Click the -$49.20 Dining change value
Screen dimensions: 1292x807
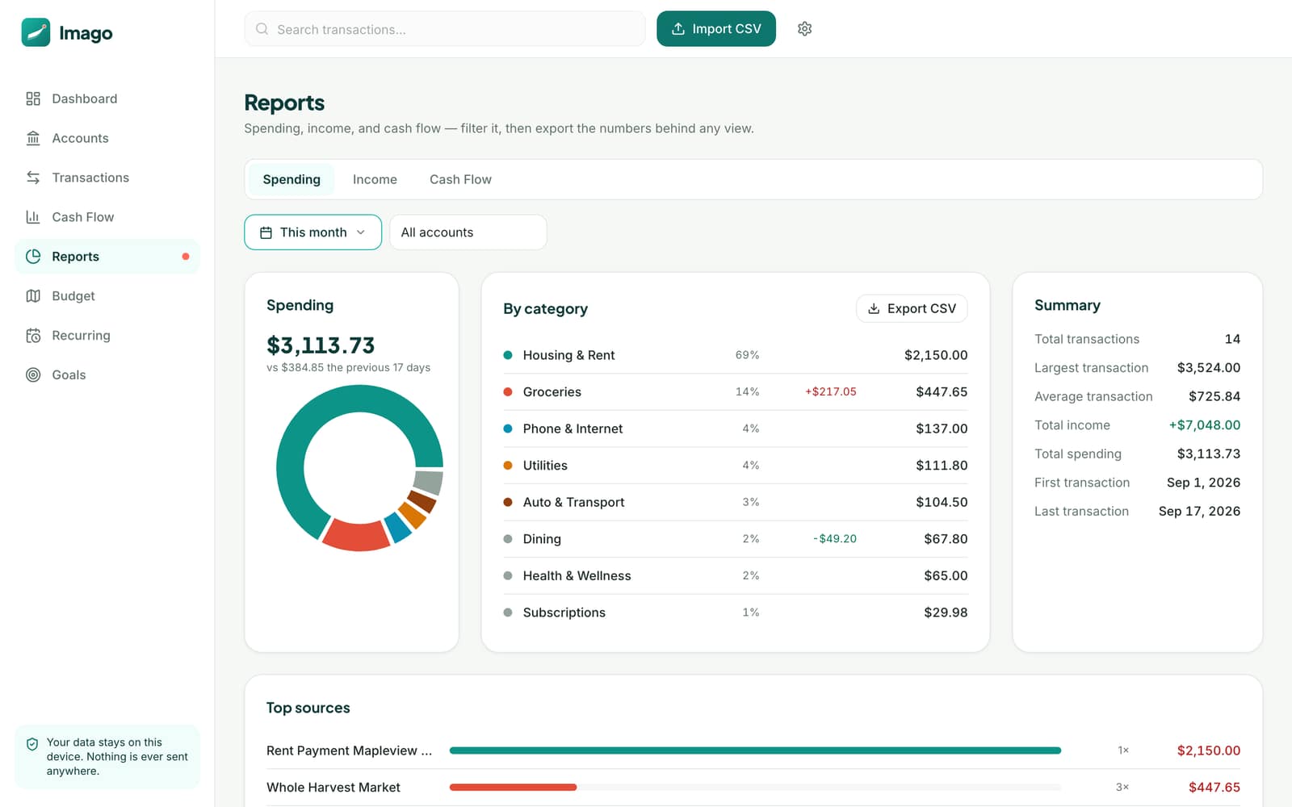(x=835, y=539)
